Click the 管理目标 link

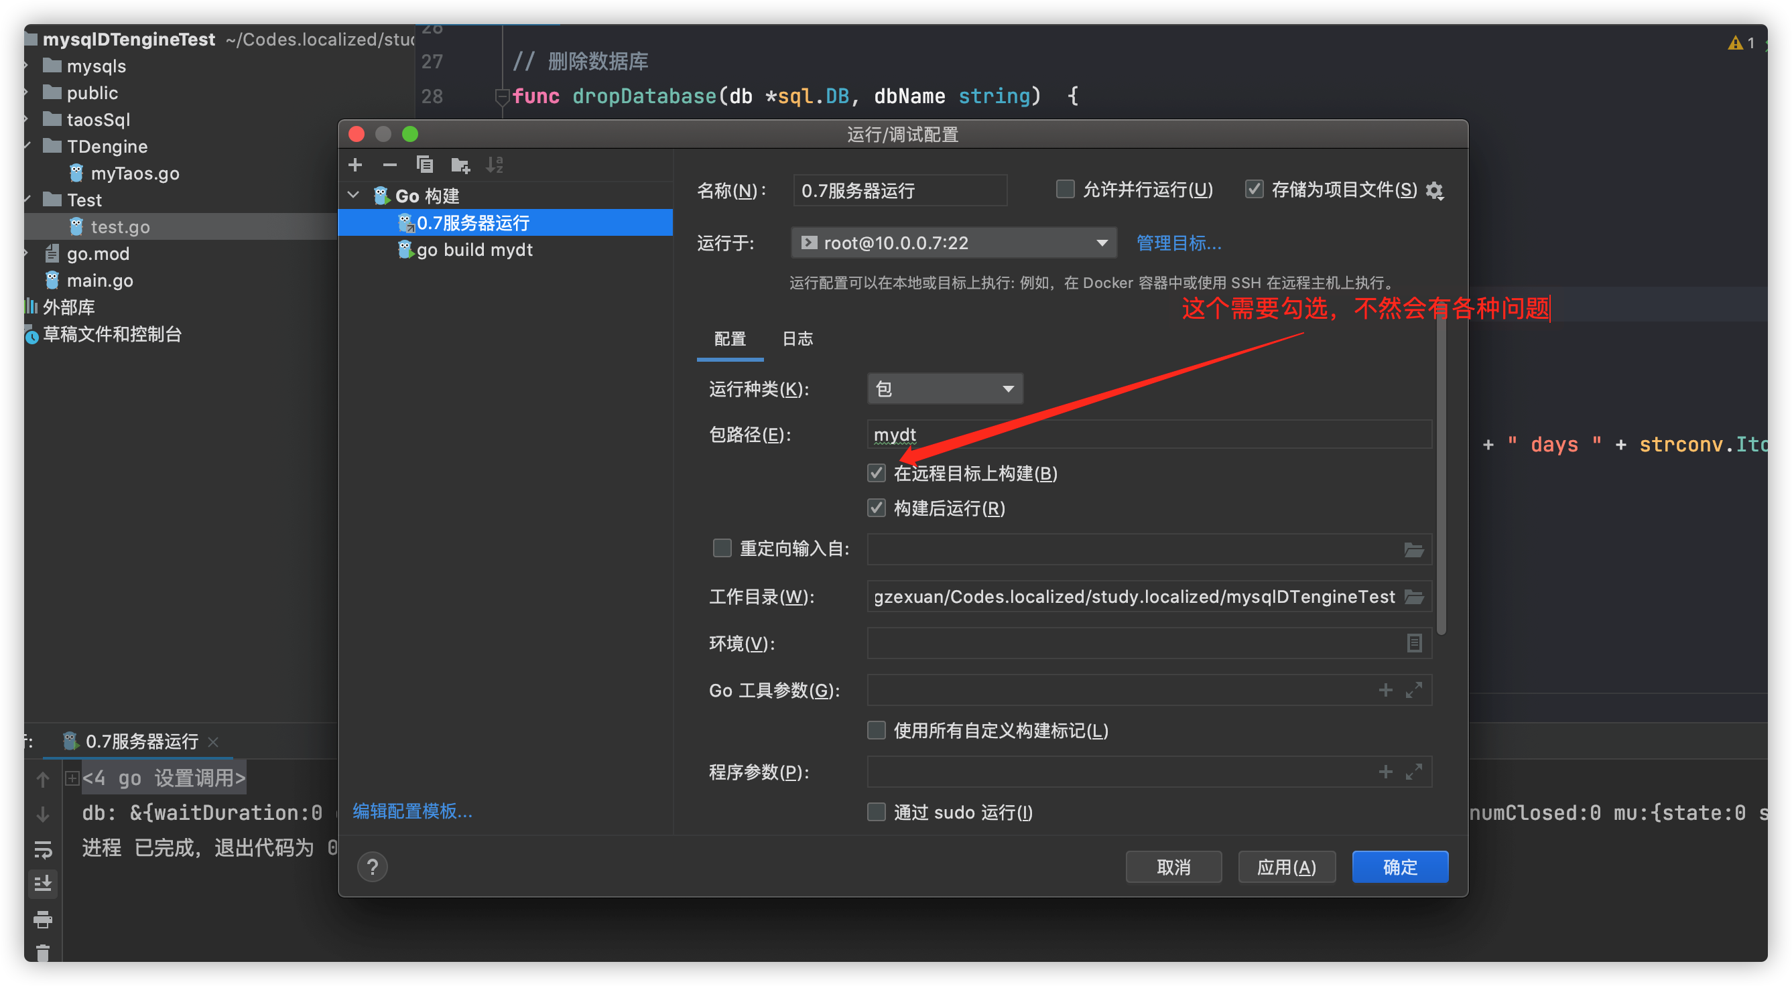point(1178,242)
